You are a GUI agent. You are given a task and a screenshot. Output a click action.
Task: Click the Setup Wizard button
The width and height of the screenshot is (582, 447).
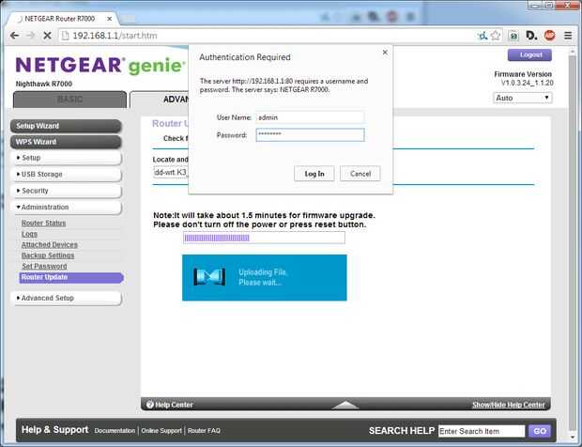(x=66, y=126)
